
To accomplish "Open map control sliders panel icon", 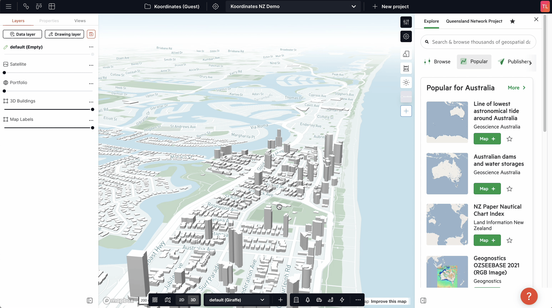I will click(406, 22).
